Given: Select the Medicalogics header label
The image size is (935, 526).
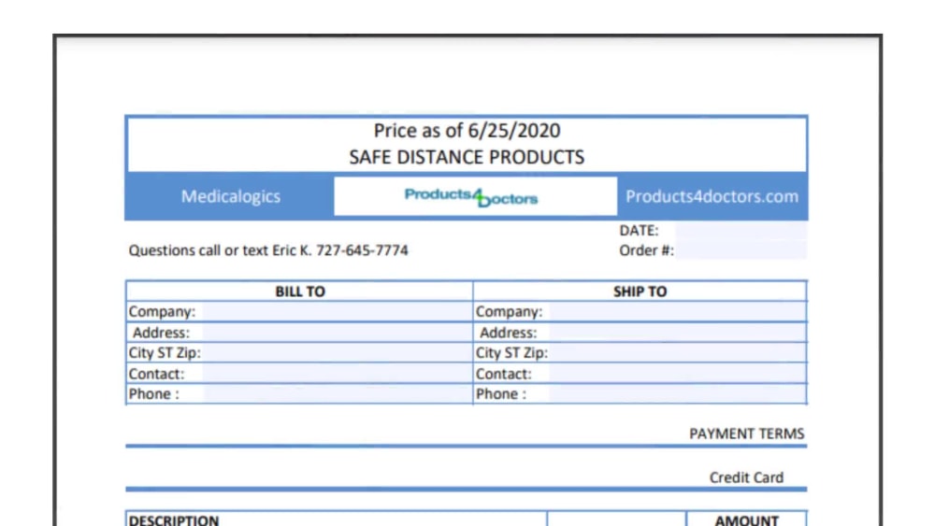Looking at the screenshot, I should (x=231, y=196).
